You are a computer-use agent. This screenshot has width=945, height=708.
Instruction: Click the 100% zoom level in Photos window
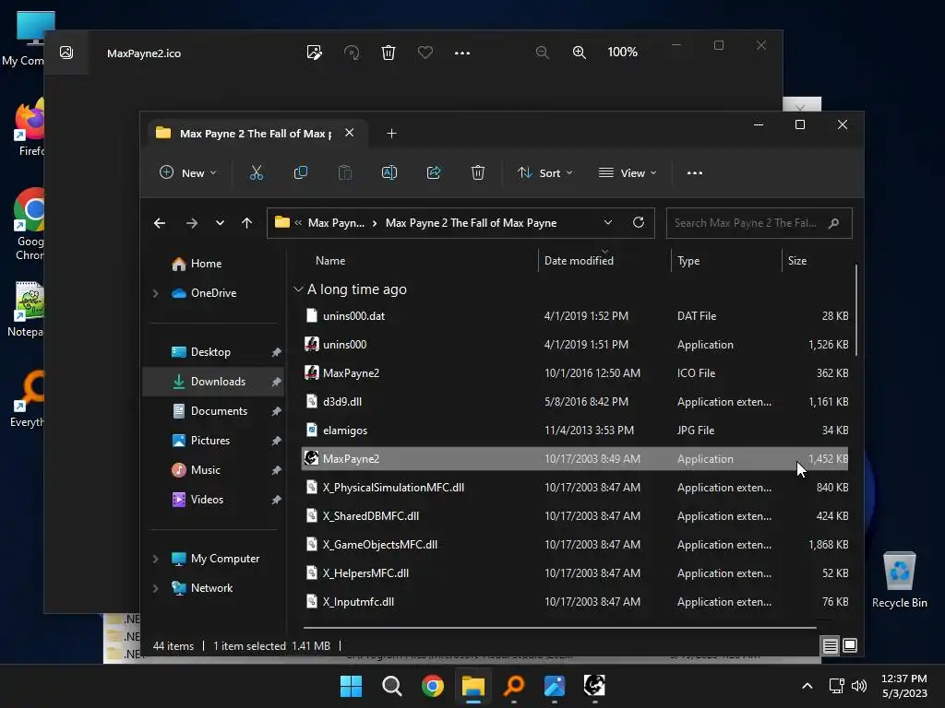coord(622,53)
